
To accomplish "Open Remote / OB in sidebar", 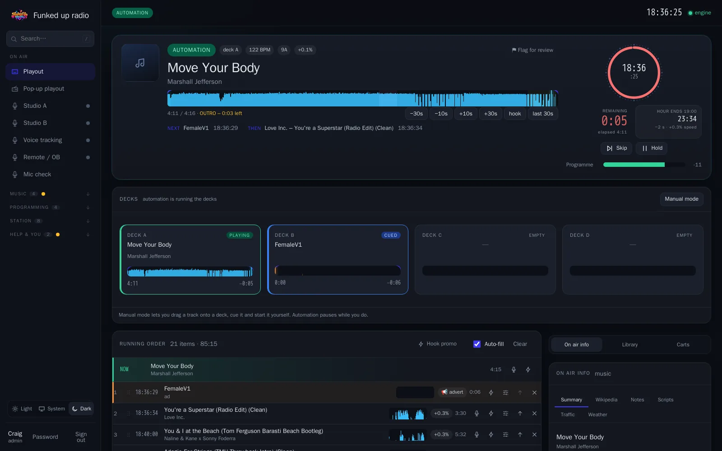I will coord(50,157).
